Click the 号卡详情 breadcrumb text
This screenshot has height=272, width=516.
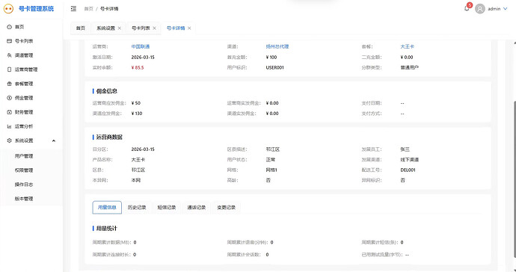[109, 9]
